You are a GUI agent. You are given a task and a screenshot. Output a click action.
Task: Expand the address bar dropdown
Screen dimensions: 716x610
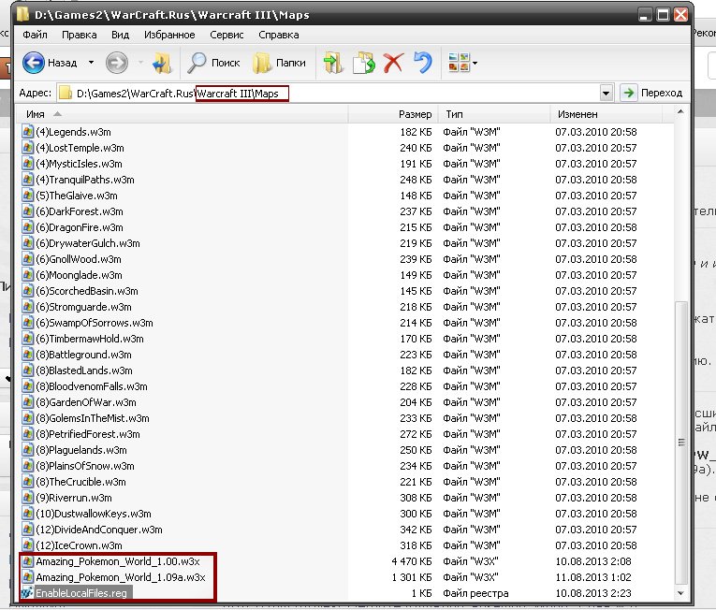[606, 94]
